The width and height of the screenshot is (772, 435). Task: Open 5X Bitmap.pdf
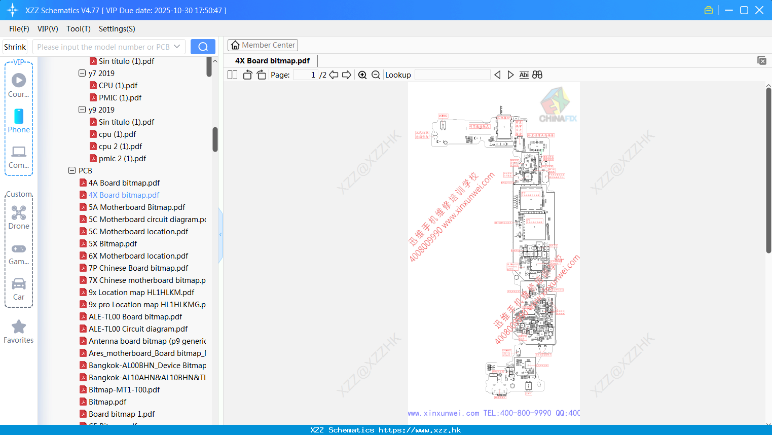point(108,243)
